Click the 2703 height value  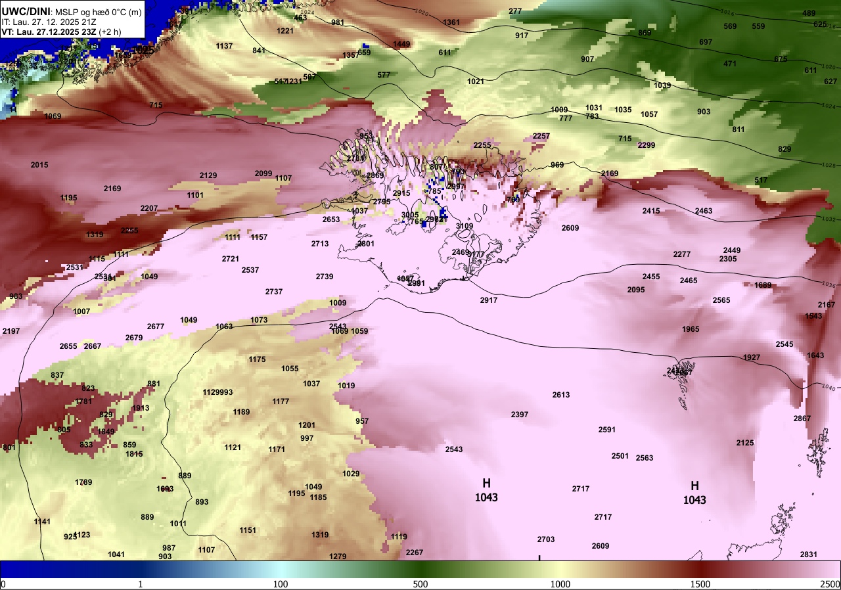[546, 539]
